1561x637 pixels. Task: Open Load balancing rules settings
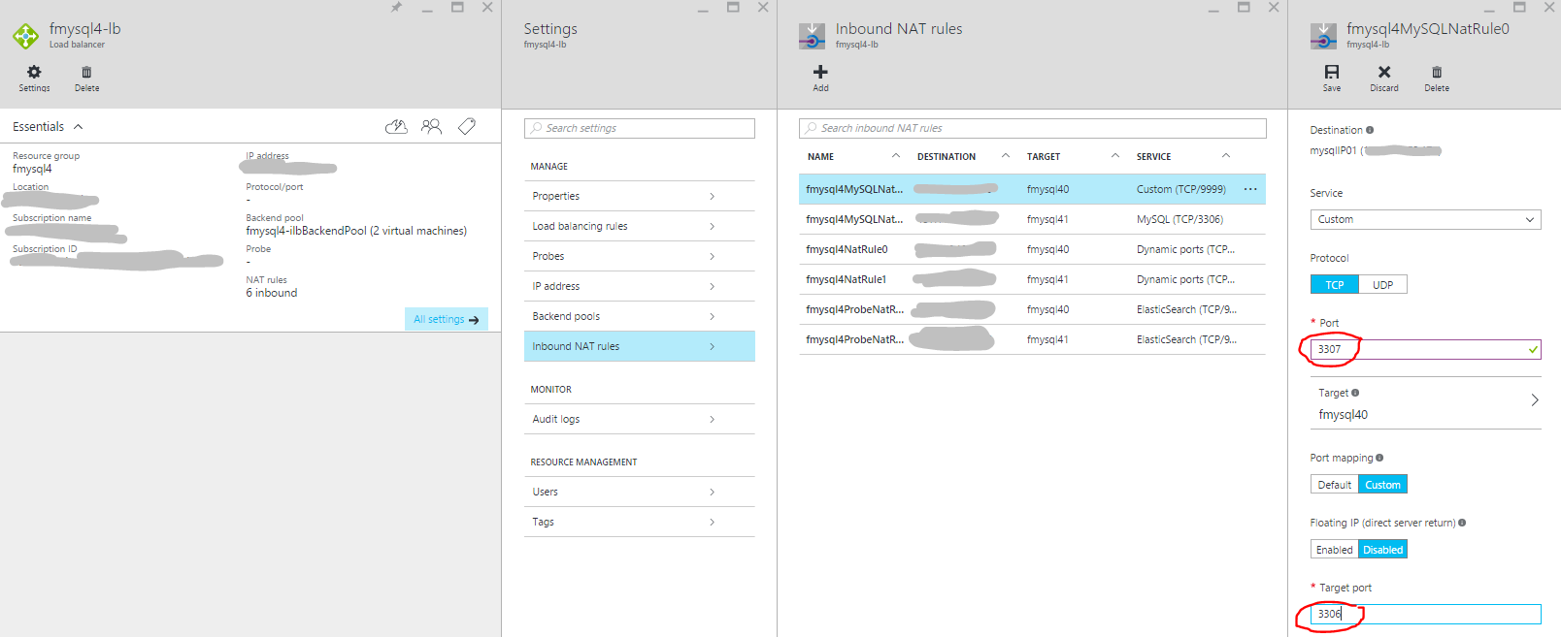pos(639,226)
